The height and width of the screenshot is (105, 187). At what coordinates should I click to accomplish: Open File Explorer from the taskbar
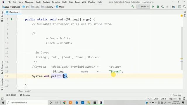tap(89, 102)
